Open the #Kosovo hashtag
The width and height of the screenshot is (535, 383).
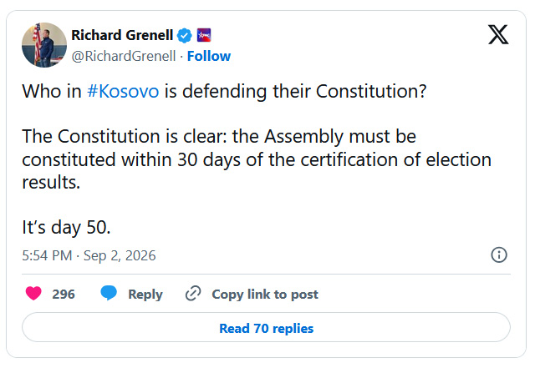coord(123,91)
